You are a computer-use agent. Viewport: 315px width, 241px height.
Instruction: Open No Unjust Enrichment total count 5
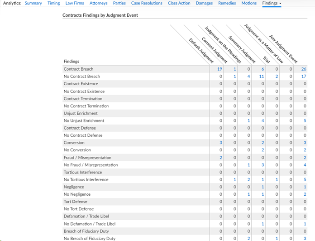pos(305,120)
